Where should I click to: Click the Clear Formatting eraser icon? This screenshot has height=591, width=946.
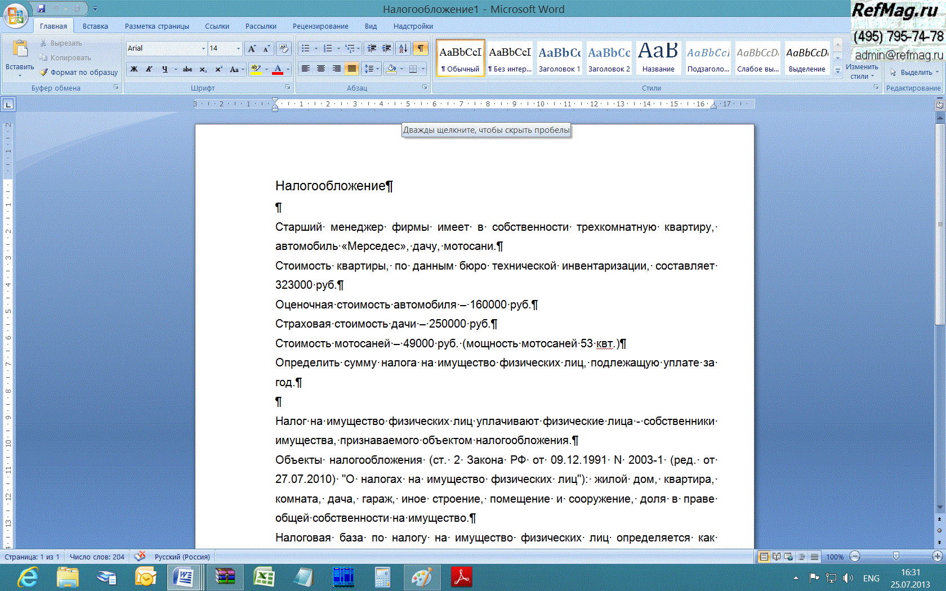click(x=284, y=48)
